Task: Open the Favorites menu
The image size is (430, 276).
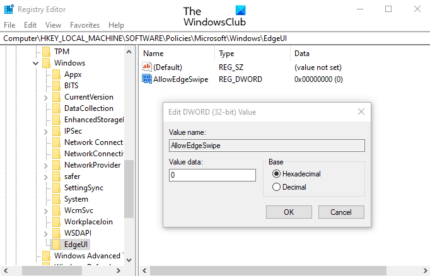Action: click(x=84, y=25)
